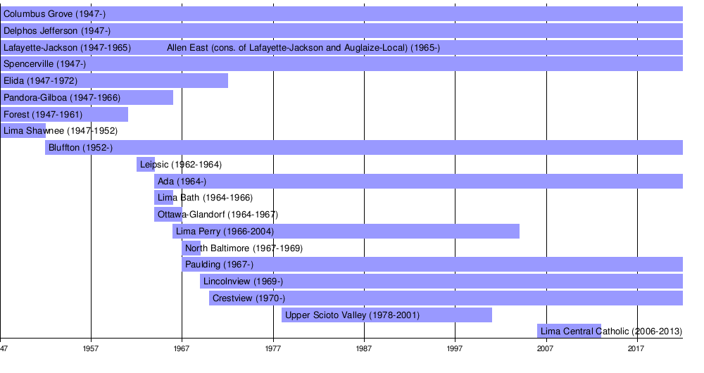The height and width of the screenshot is (373, 704).
Task: Select the Leipsic (1962-1964) entry
Action: tap(146, 165)
